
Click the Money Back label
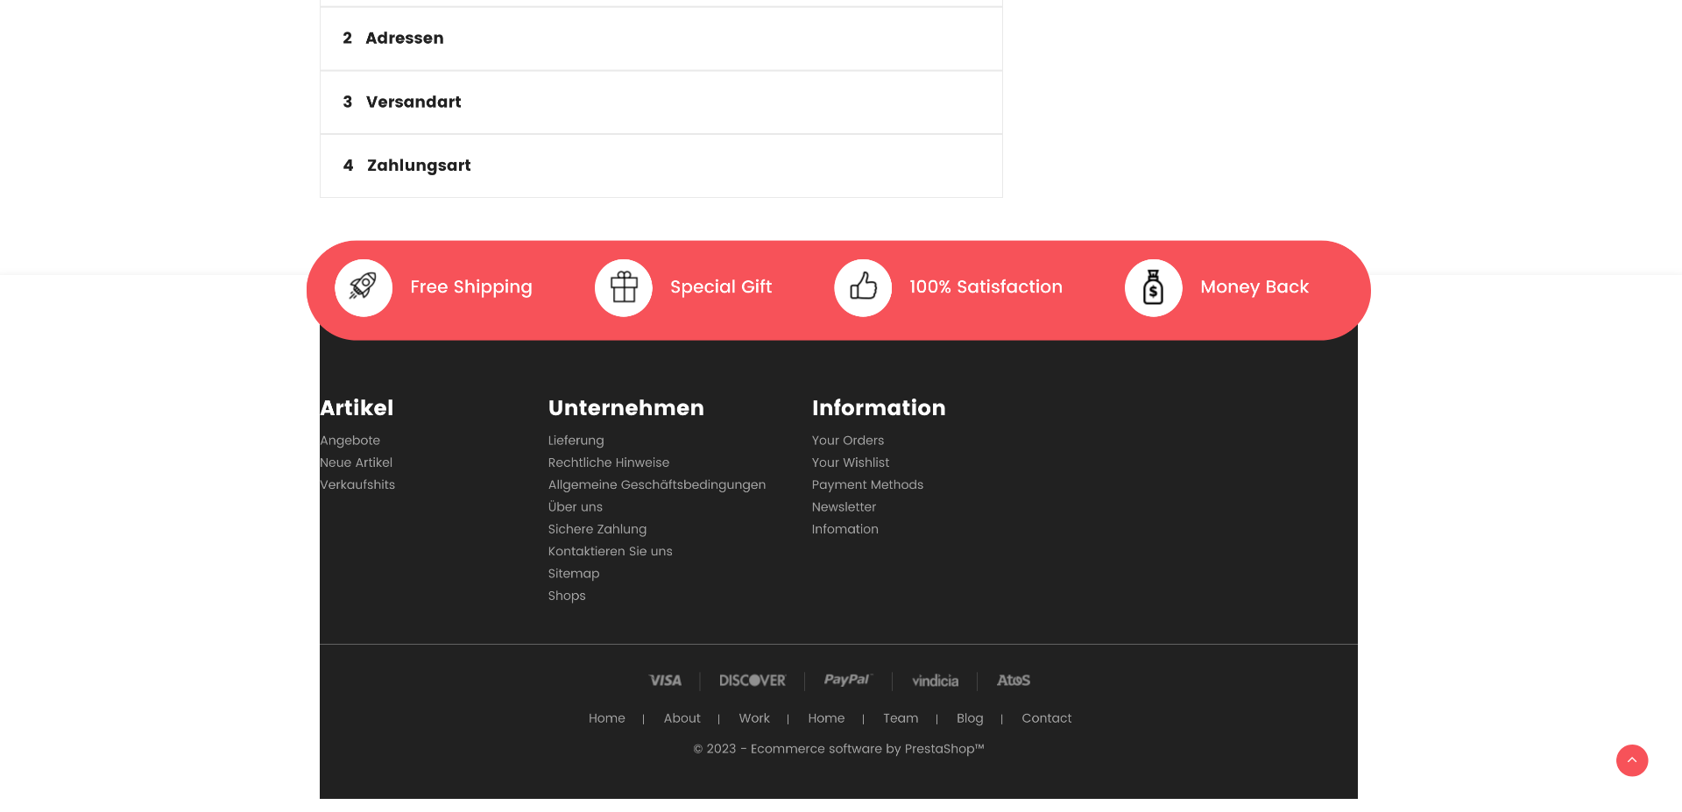click(x=1254, y=287)
